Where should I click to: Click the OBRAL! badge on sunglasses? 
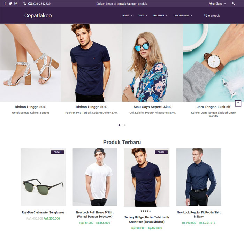tap(58, 152)
